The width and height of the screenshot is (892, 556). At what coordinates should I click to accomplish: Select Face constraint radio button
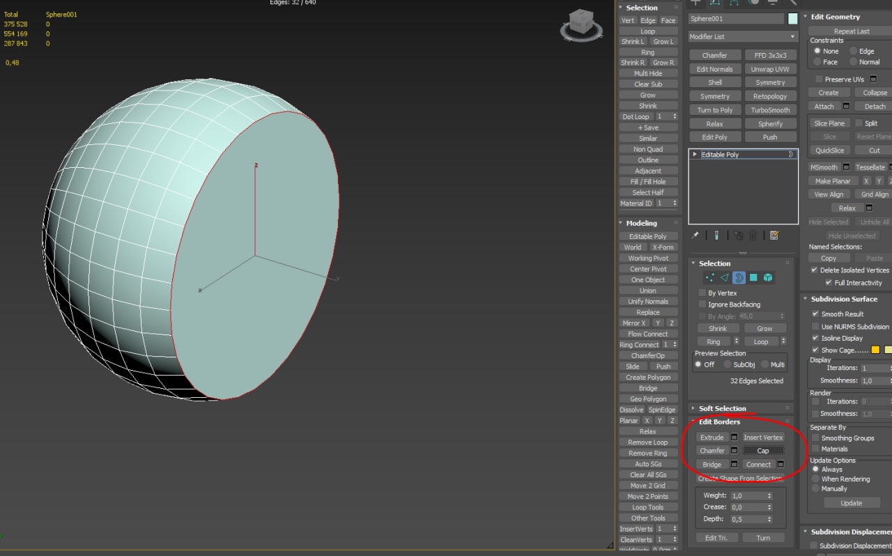point(817,62)
